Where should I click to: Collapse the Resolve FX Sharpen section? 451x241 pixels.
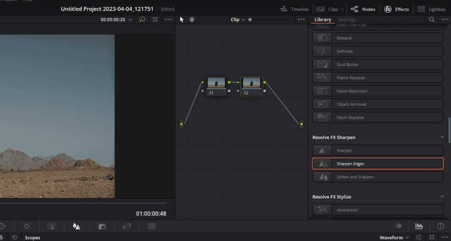(x=442, y=137)
